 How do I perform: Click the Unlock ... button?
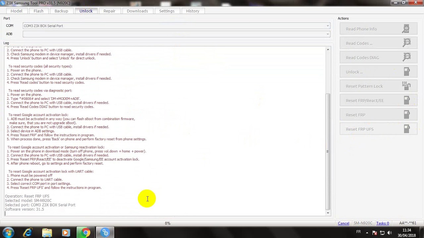(378, 72)
